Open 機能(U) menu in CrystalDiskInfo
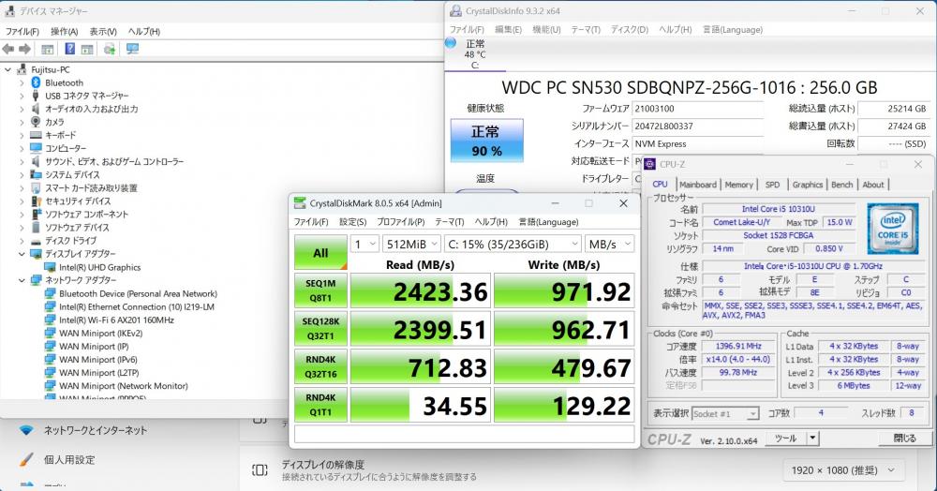Viewport: 937px width, 491px height. coord(546,29)
